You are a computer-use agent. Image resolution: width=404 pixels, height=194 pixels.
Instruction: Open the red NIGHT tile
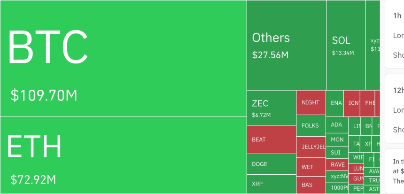point(311,102)
